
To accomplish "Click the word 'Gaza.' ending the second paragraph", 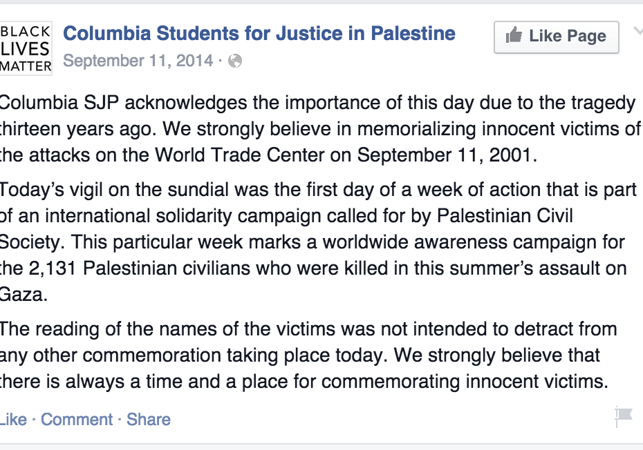I will coord(24,295).
